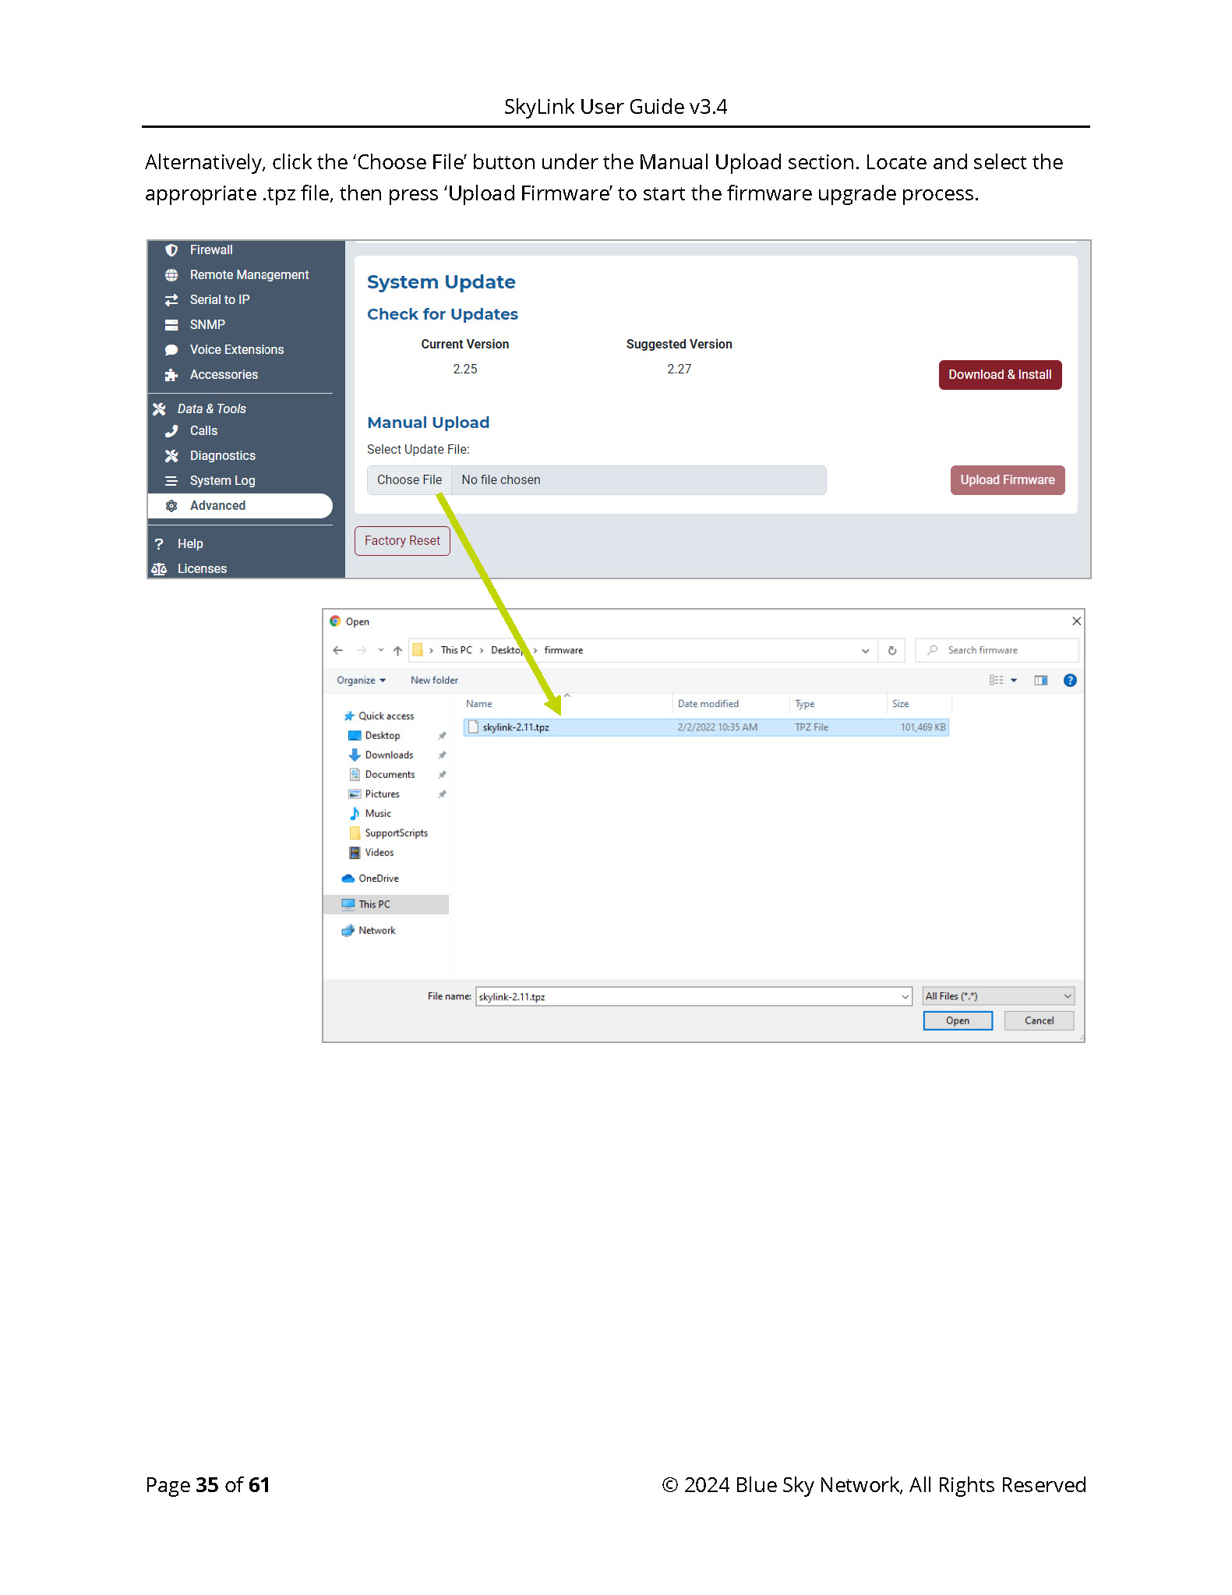The image size is (1232, 1595).
Task: Click the blue help icon in dialog
Action: point(1070,681)
